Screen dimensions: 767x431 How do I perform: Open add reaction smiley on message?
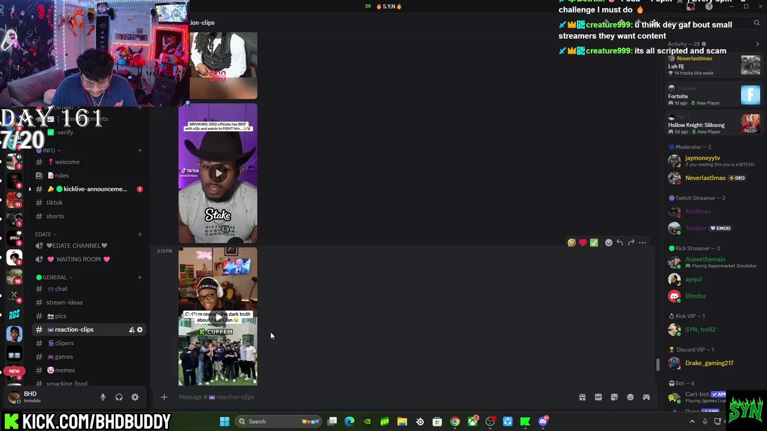click(609, 242)
